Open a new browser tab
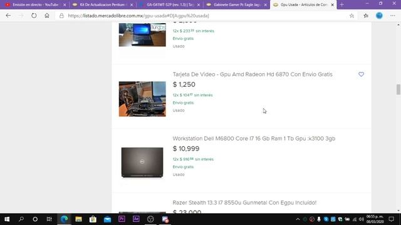This screenshot has width=401, height=225. [341, 4]
